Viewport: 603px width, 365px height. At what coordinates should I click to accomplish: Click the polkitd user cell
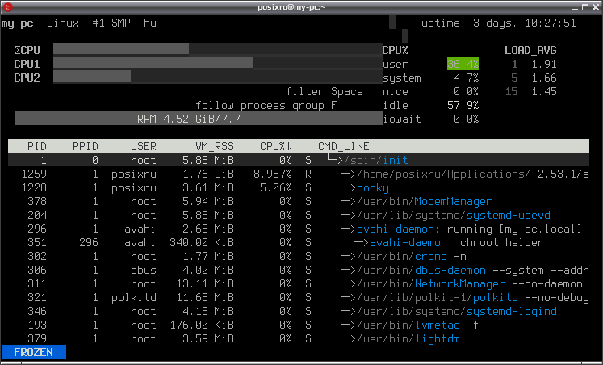point(134,298)
